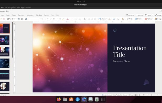Open Ubuntu Software from the dock
This screenshot has width=162, height=103.
pos(71,99)
